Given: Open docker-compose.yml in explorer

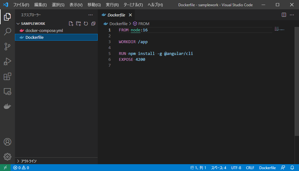Looking at the screenshot, I should pyautogui.click(x=56, y=30).
